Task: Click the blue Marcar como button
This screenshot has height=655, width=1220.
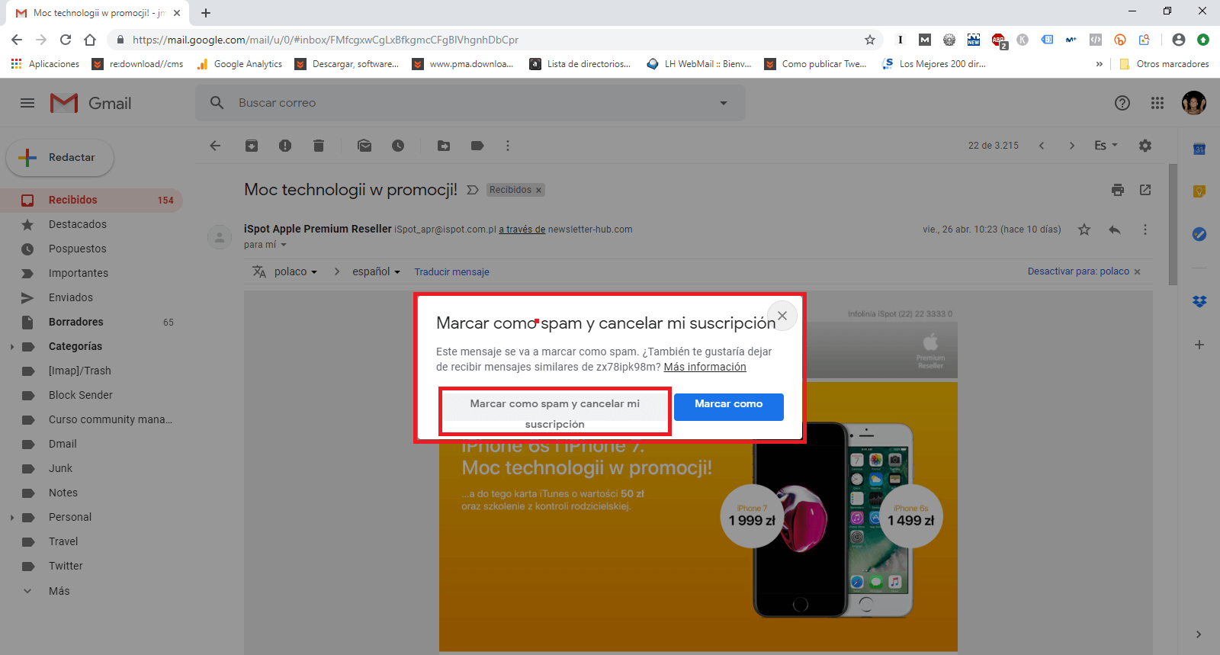Action: coord(729,407)
